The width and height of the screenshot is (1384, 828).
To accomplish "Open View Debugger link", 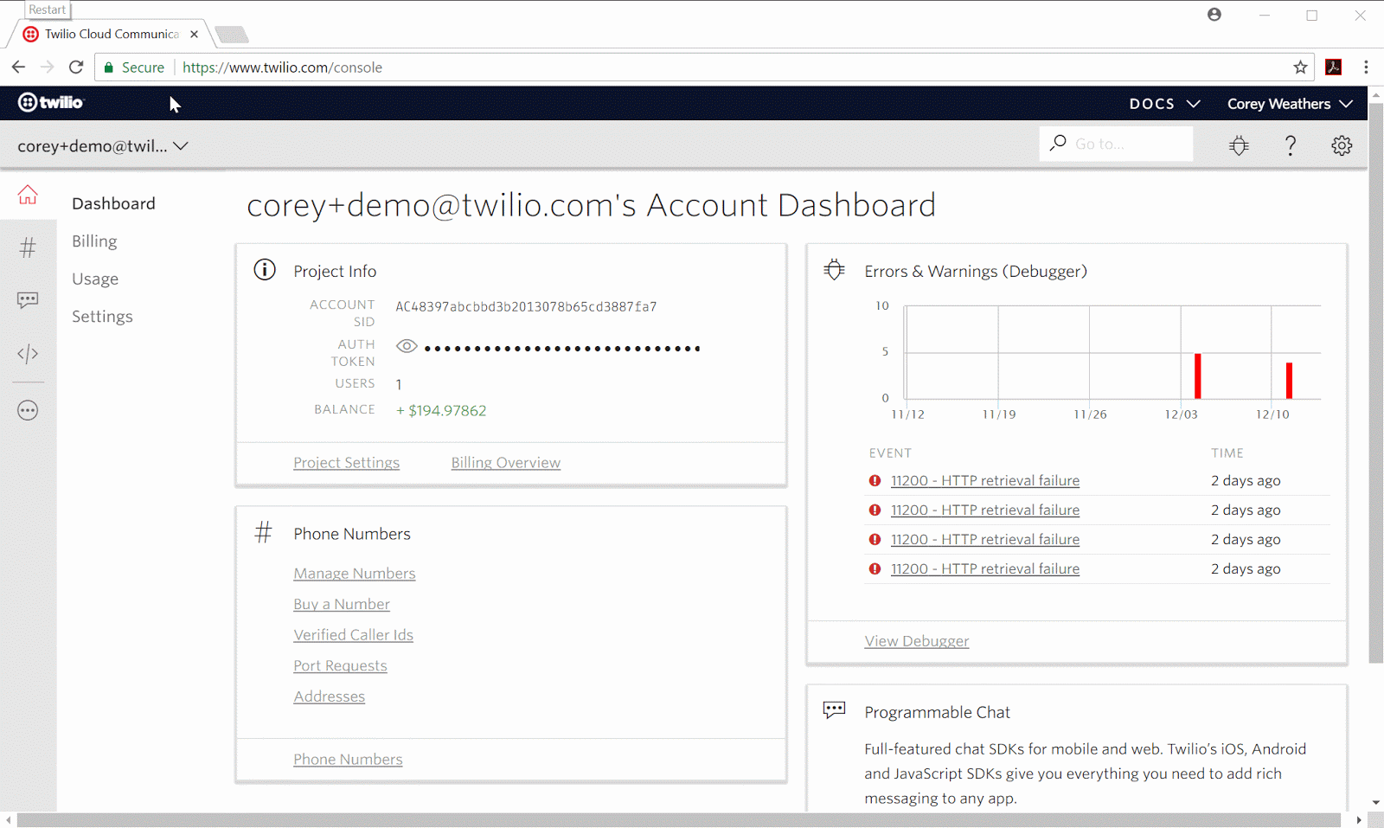I will (x=917, y=641).
